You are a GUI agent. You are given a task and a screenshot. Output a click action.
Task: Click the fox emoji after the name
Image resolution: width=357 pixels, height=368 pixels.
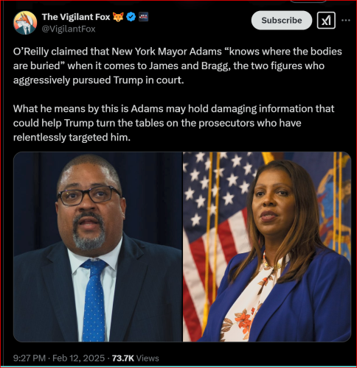[x=118, y=17]
